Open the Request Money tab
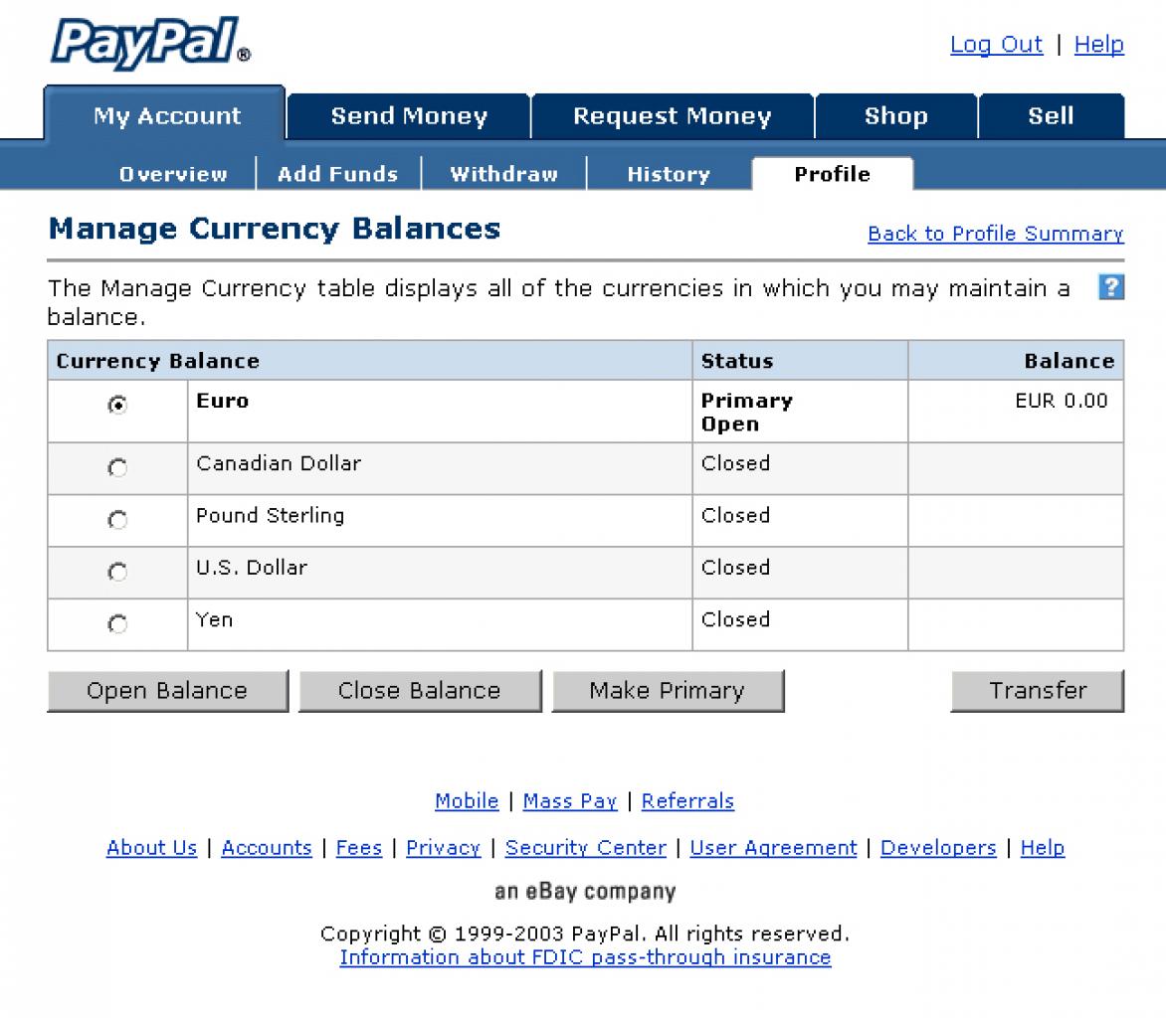Viewport: 1166px width, 1018px height. [673, 116]
